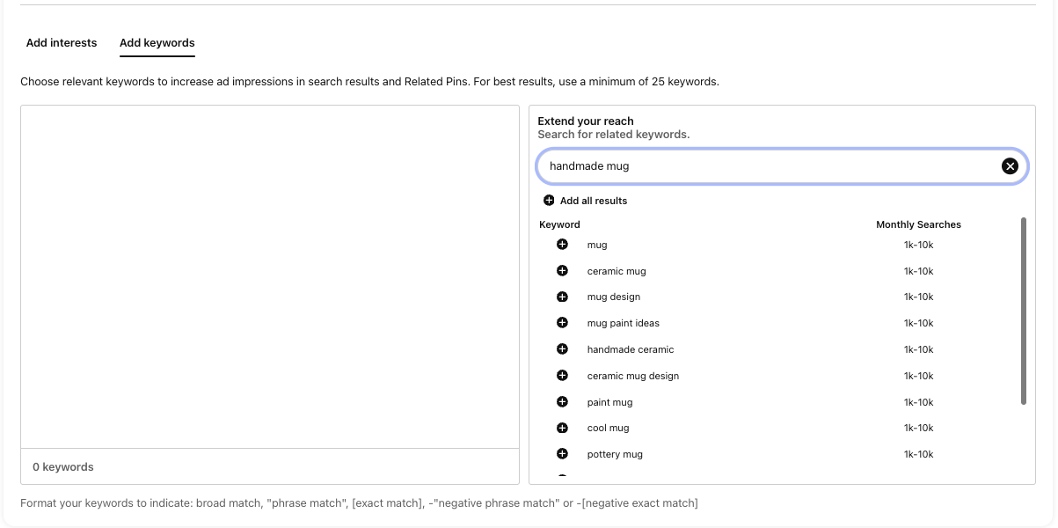Image resolution: width=1058 pixels, height=528 pixels.
Task: Add the 'mug' keyword with plus icon
Action: [x=563, y=245]
